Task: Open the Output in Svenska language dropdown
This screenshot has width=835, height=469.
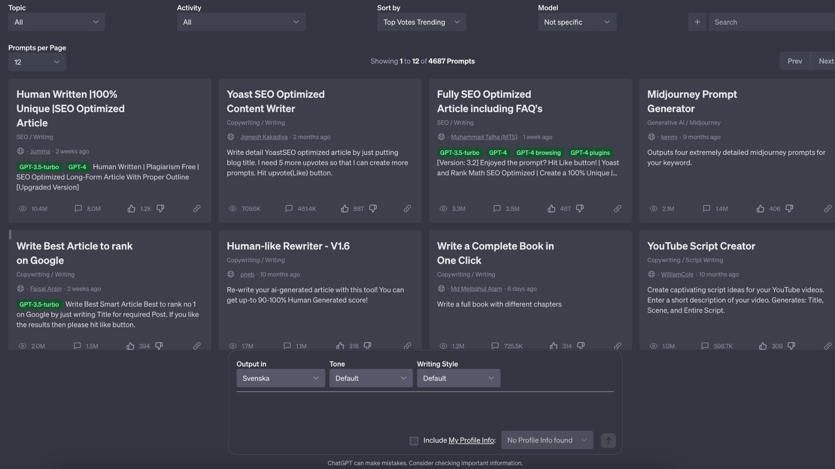Action: [281, 378]
